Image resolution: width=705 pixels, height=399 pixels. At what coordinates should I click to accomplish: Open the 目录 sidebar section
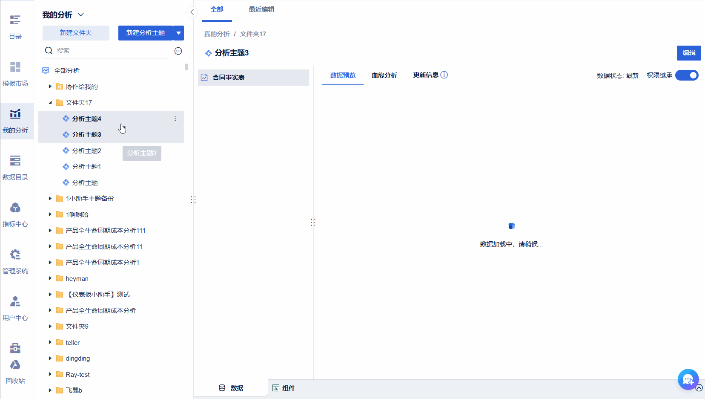[x=15, y=27]
